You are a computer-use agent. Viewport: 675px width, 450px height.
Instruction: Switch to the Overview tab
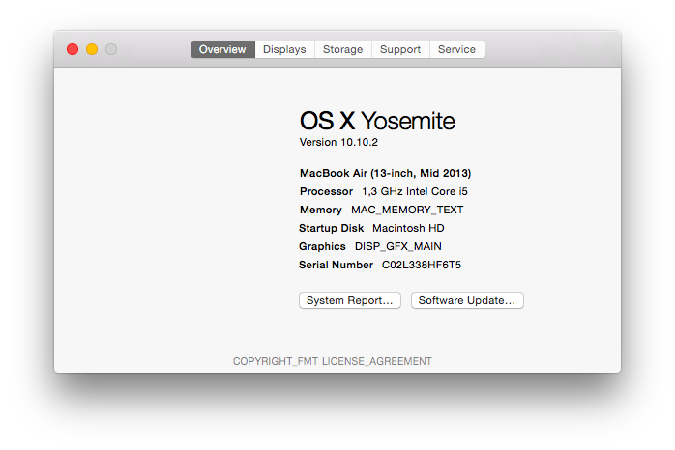(x=222, y=49)
